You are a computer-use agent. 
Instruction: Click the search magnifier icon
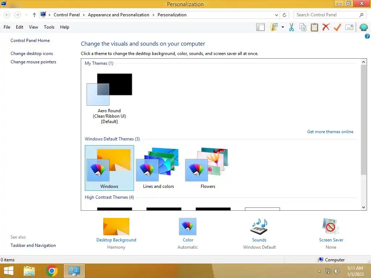pyautogui.click(x=361, y=15)
